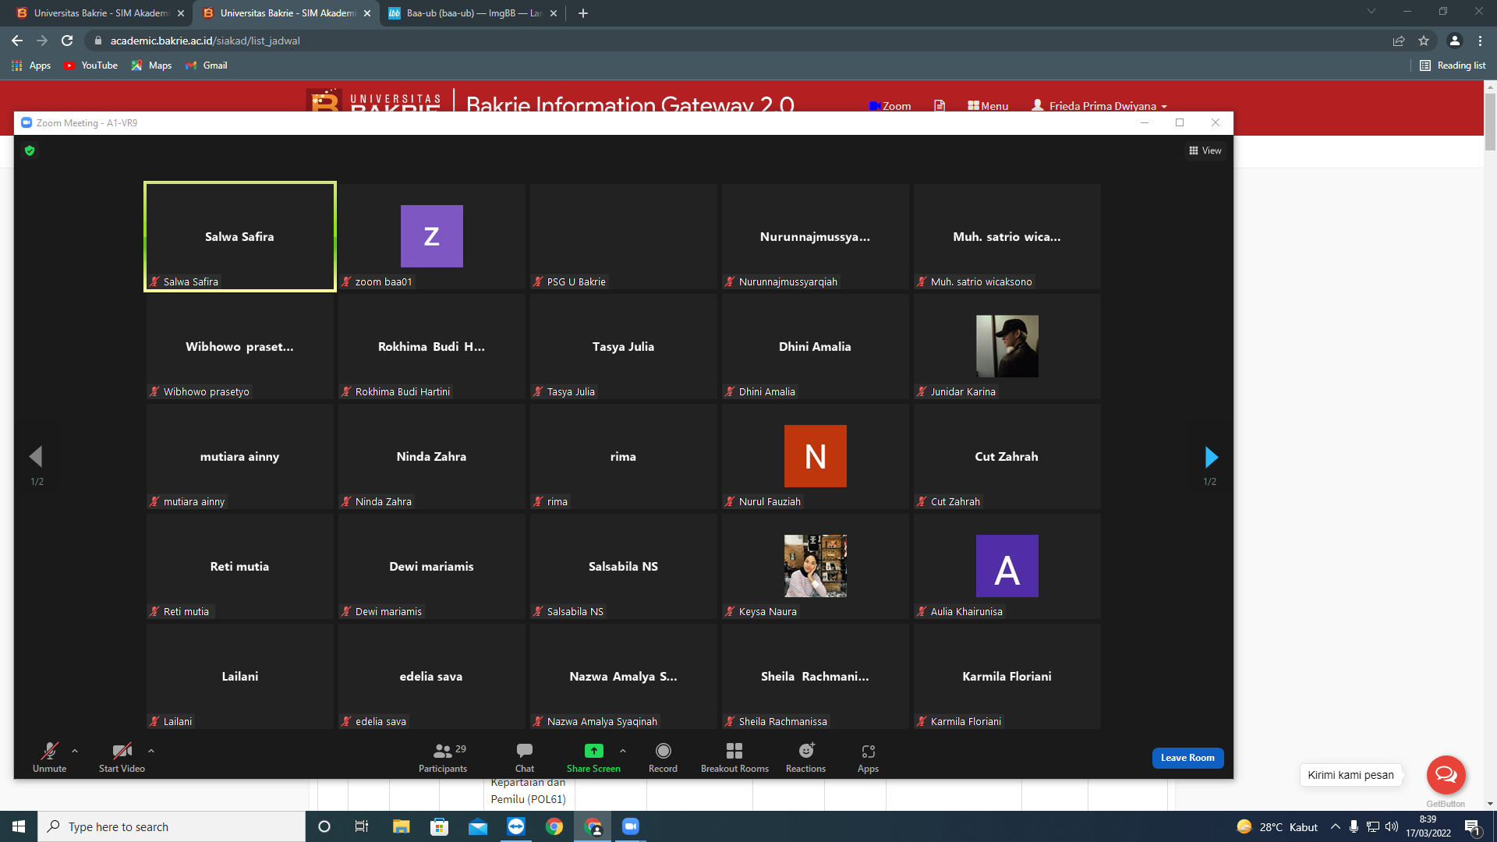Open the Reading list
This screenshot has width=1497, height=842.
(x=1453, y=65)
